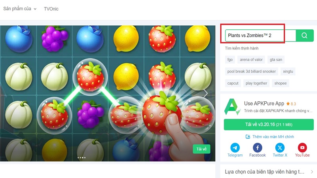Click the add-to-home-screen download icon
The height and width of the screenshot is (178, 317).
click(x=248, y=136)
